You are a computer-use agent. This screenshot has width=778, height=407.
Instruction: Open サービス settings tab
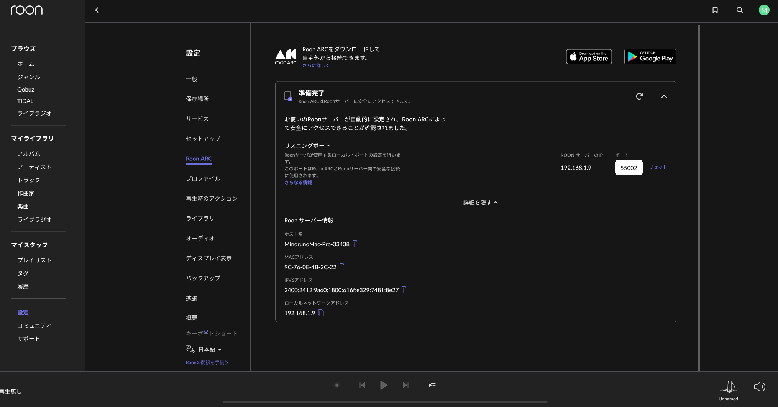(197, 119)
